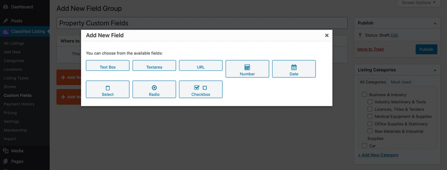
Task: Choose the Select field type
Action: tap(107, 89)
